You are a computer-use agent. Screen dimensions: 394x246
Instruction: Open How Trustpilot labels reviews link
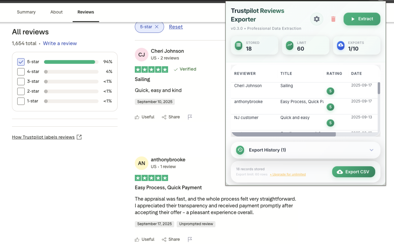[47, 137]
